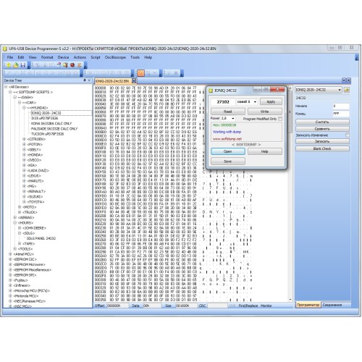Open the Script menu
Image resolution: width=362 pixels, height=362 pixels.
pos(96,57)
